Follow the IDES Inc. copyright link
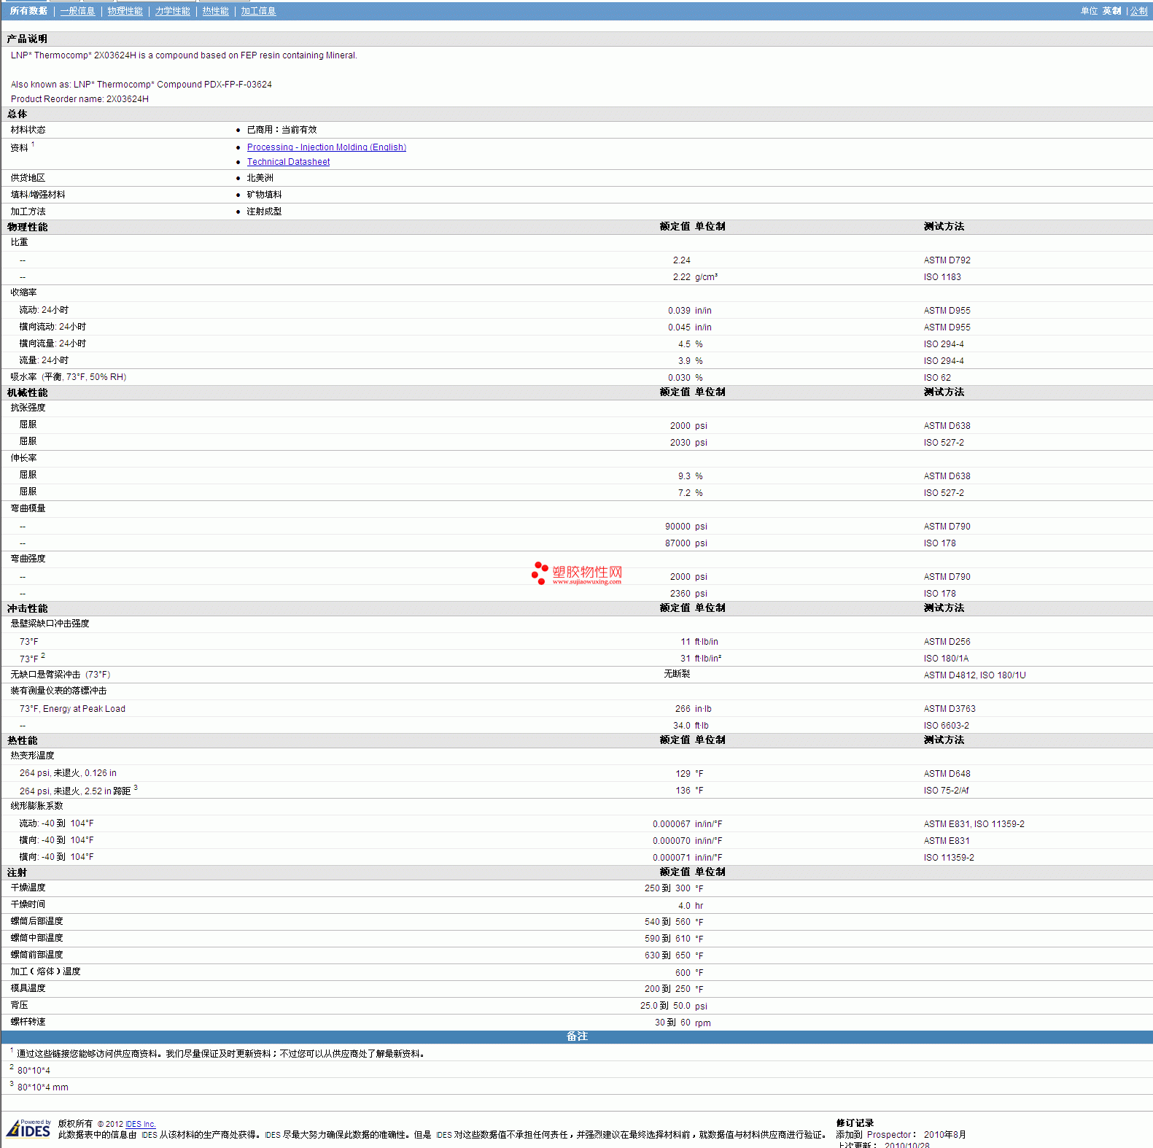The width and height of the screenshot is (1153, 1148). pos(141,1124)
